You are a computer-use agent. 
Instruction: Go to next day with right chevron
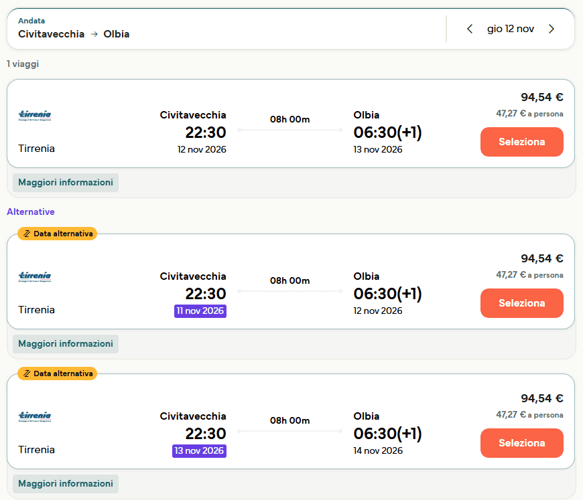coord(552,29)
